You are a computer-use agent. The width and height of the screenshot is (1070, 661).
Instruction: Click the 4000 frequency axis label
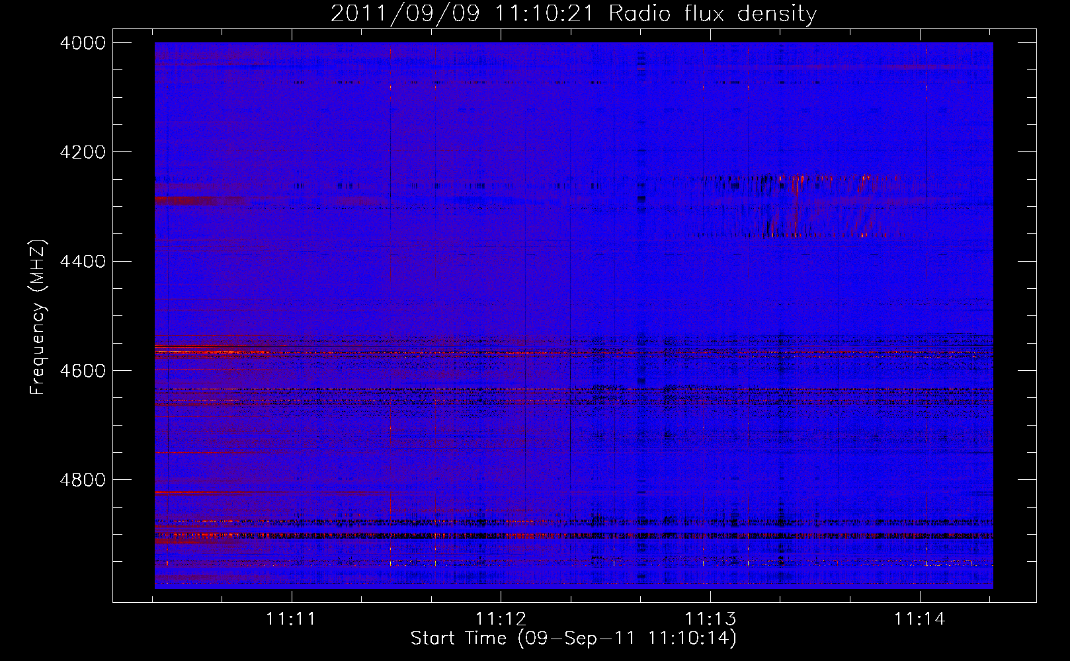click(x=83, y=43)
